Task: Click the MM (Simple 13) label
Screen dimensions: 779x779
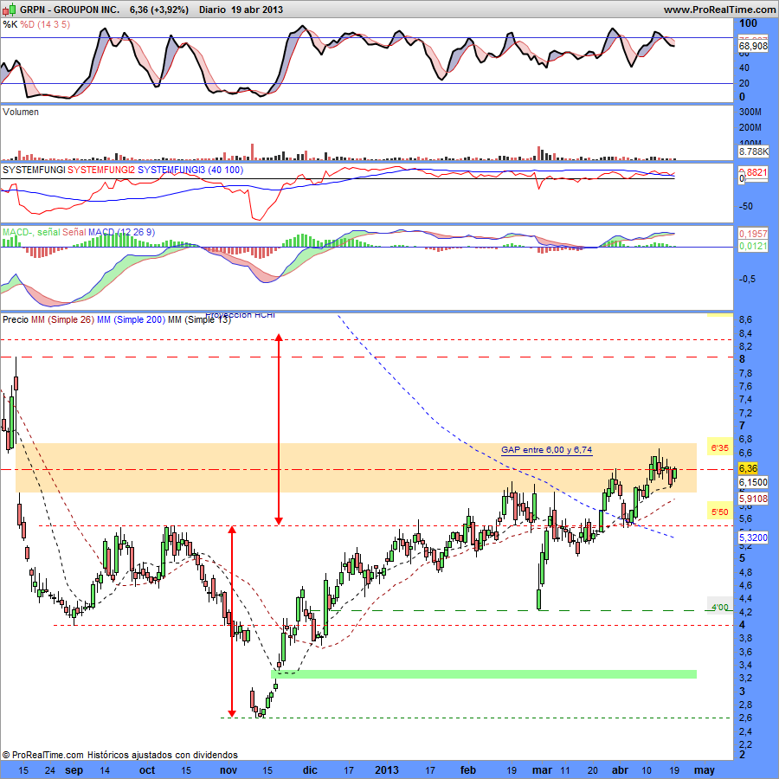Action: click(199, 319)
